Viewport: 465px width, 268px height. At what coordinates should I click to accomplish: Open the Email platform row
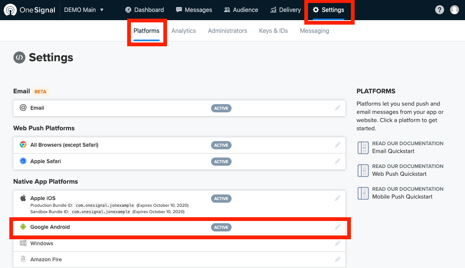coord(179,108)
